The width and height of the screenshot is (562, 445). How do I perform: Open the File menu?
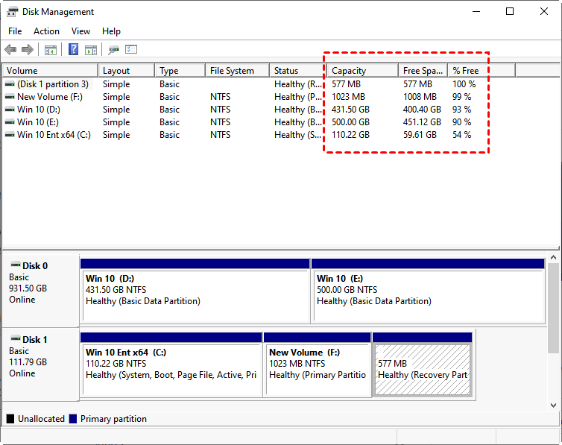[15, 31]
